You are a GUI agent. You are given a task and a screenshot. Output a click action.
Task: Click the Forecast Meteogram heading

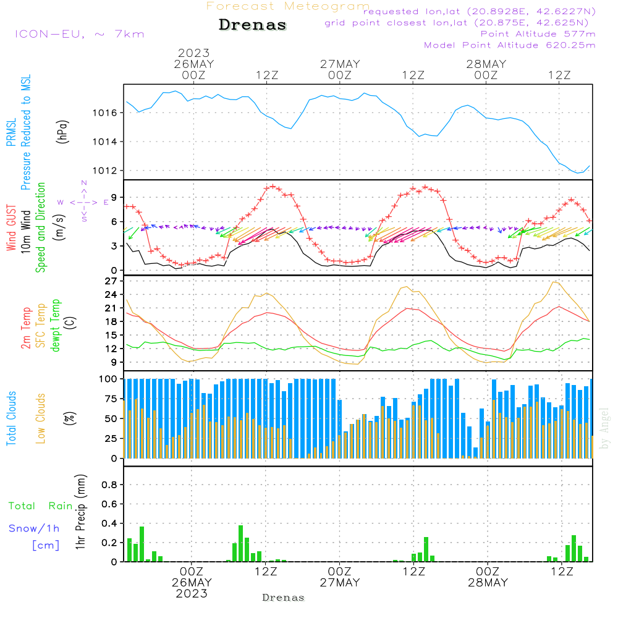click(288, 6)
